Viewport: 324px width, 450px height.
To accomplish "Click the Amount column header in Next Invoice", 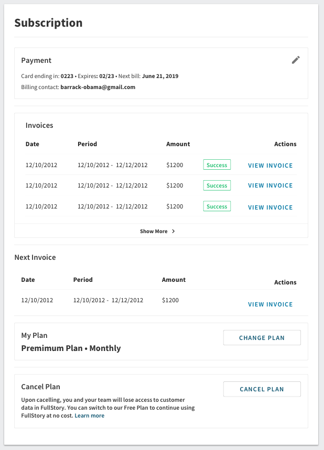I will [x=174, y=279].
